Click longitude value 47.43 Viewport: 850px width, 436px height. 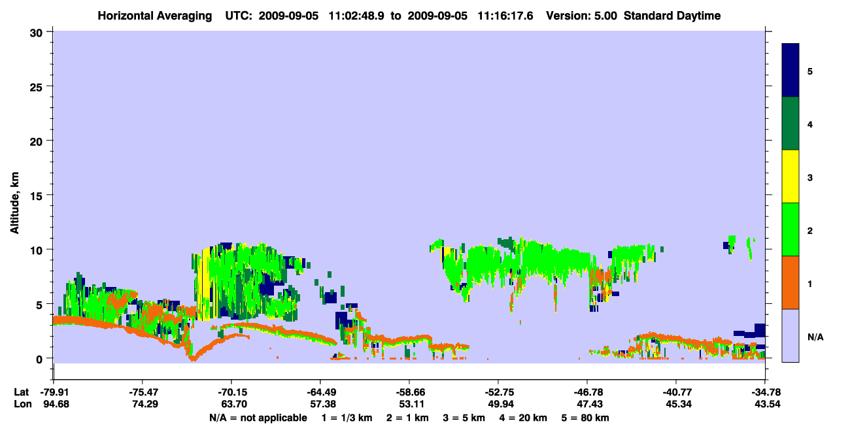tap(589, 404)
